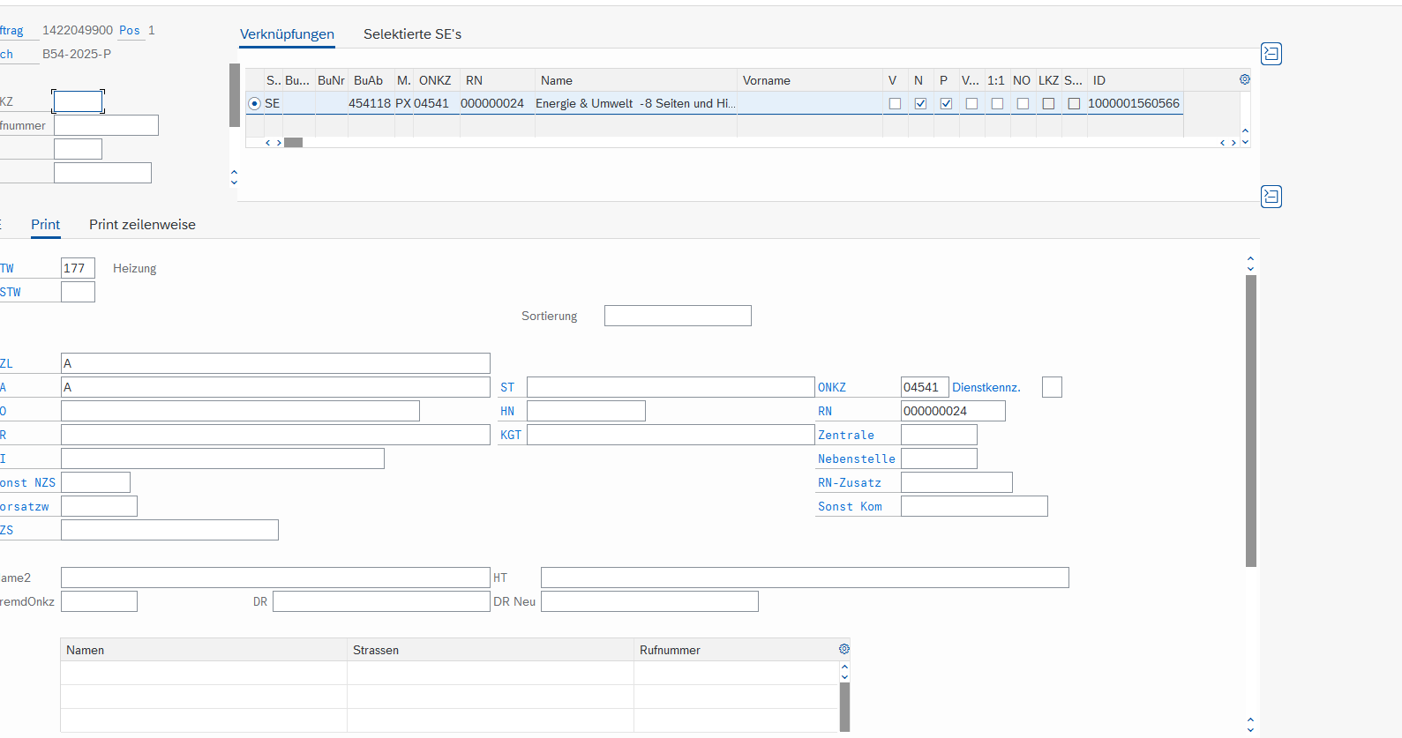Tick the V... checkbox after P column
This screenshot has width=1402, height=738.
[x=971, y=103]
